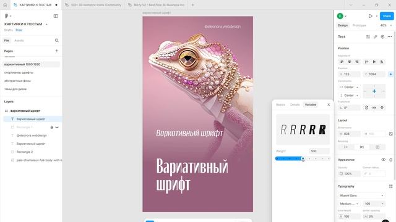Image resolution: width=396 pixels, height=222 pixels.
Task: Open the tab list chevron in title bar
Action: pyautogui.click(x=351, y=5)
